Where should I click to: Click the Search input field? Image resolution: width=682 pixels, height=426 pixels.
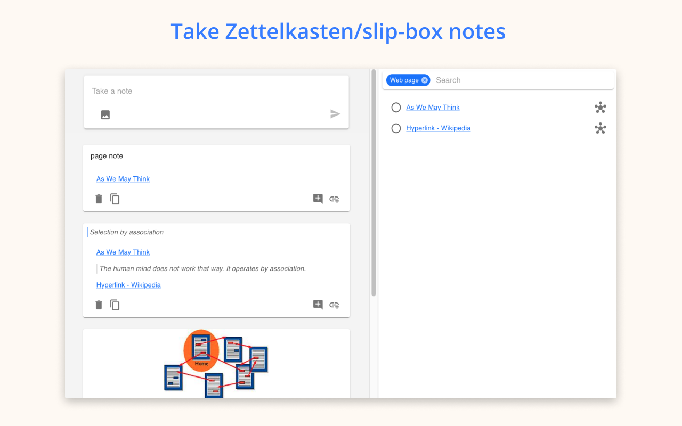coord(522,80)
